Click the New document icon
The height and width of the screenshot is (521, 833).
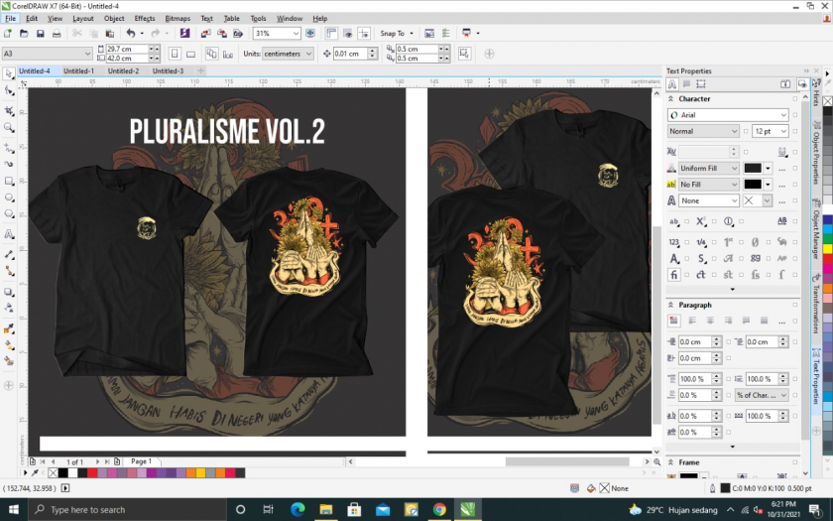8,33
